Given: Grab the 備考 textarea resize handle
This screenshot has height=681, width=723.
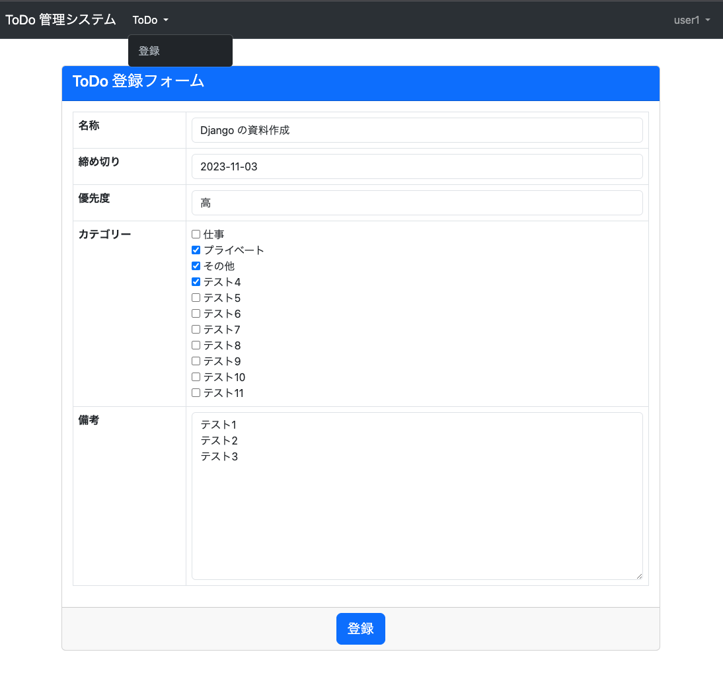Looking at the screenshot, I should (x=639, y=576).
